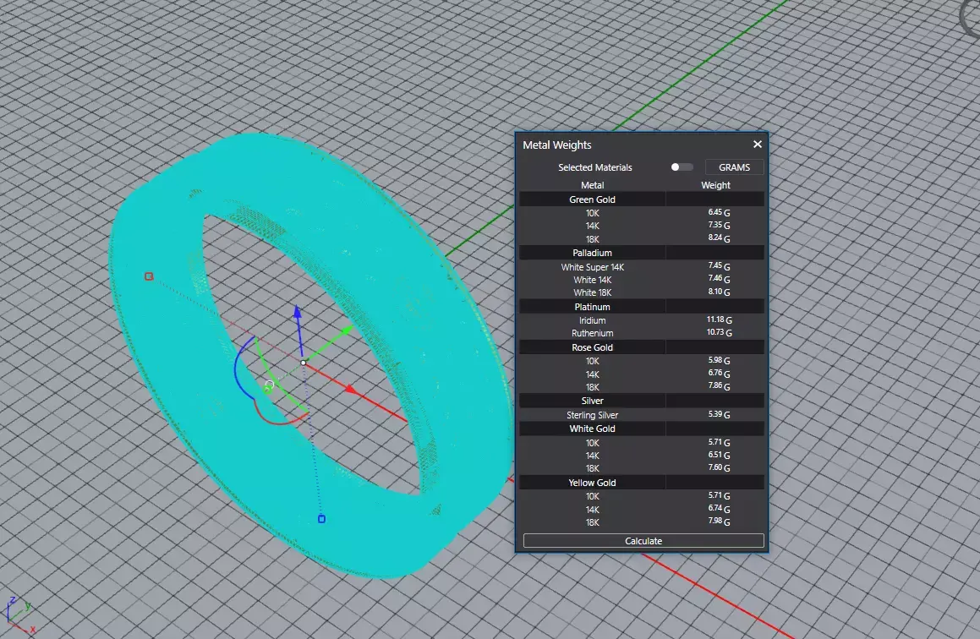Select the Palladium category row

coord(641,253)
